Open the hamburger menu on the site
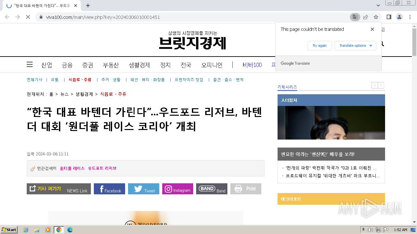Viewport: 417px width, 234px height. tap(30, 65)
